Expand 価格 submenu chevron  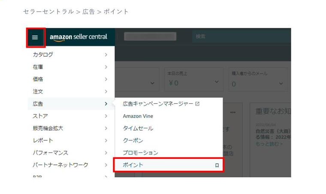(106, 79)
